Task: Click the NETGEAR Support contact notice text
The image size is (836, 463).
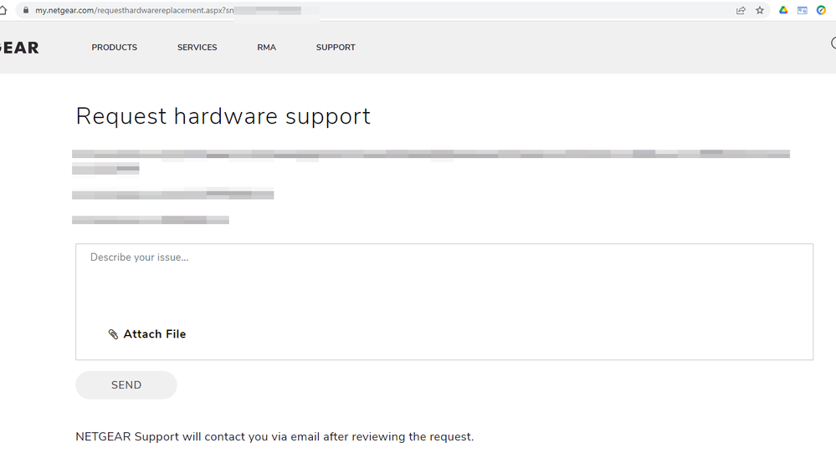Action: pyautogui.click(x=274, y=436)
